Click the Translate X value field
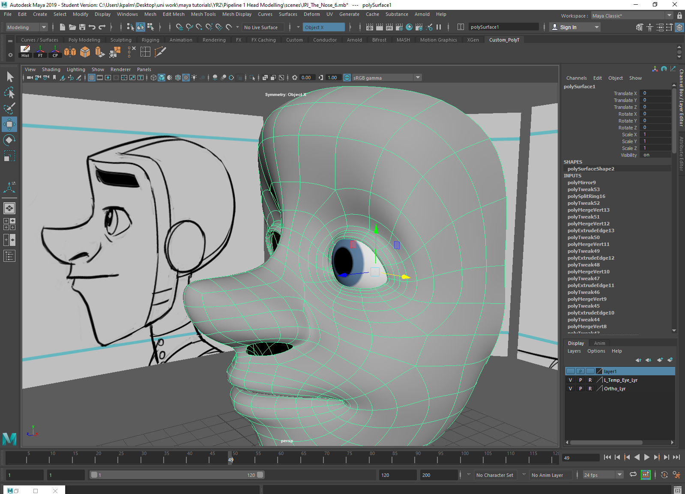Screen dimensions: 685x494 click(656, 93)
